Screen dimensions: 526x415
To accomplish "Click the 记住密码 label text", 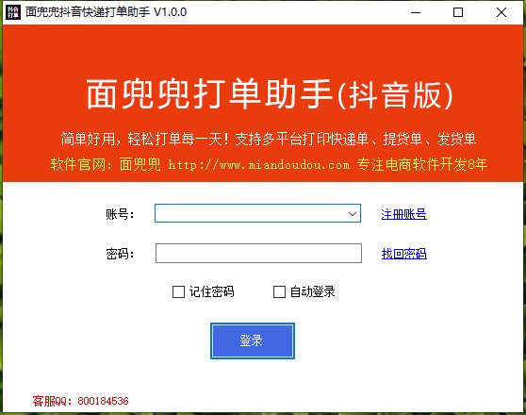I will coord(211,291).
